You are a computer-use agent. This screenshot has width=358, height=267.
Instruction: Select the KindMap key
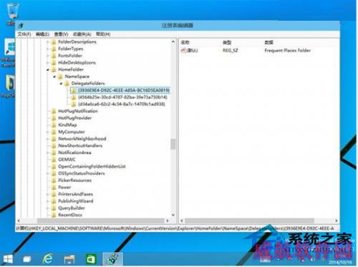point(67,125)
